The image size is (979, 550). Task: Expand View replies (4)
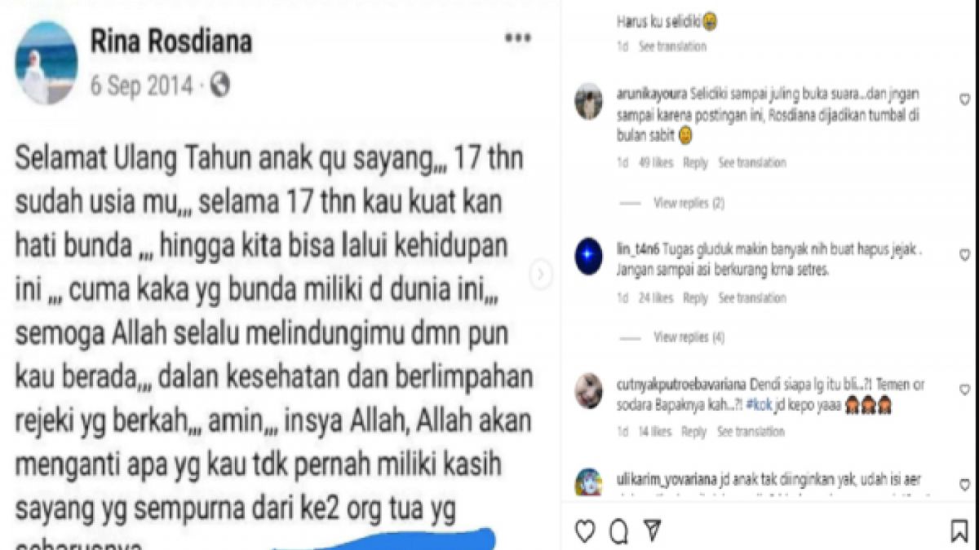[689, 337]
